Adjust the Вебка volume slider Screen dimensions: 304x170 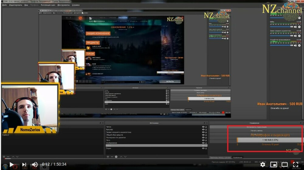point(282,27)
